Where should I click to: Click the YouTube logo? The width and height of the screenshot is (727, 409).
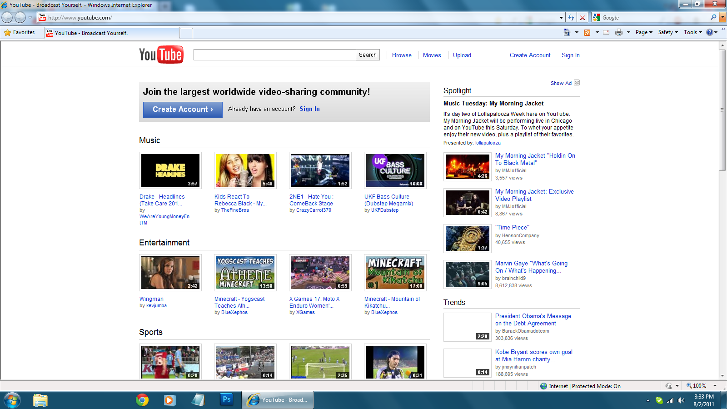coord(161,55)
